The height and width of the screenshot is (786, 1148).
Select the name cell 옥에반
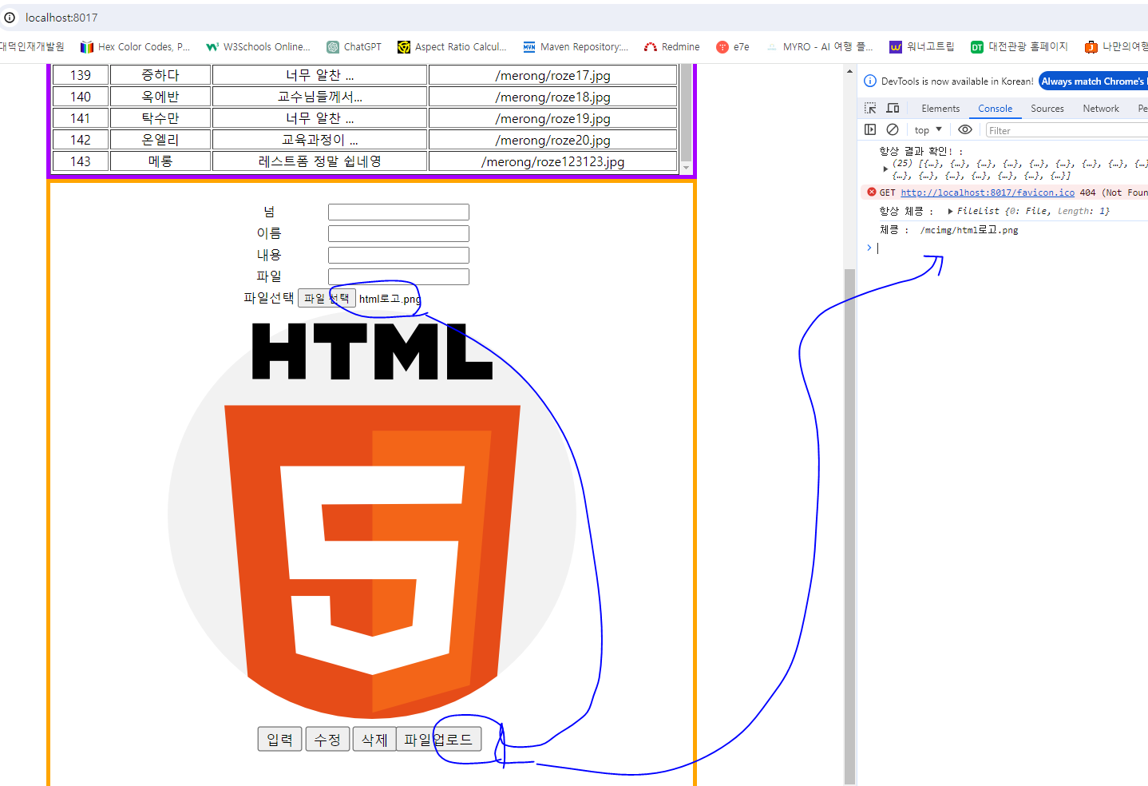(160, 97)
